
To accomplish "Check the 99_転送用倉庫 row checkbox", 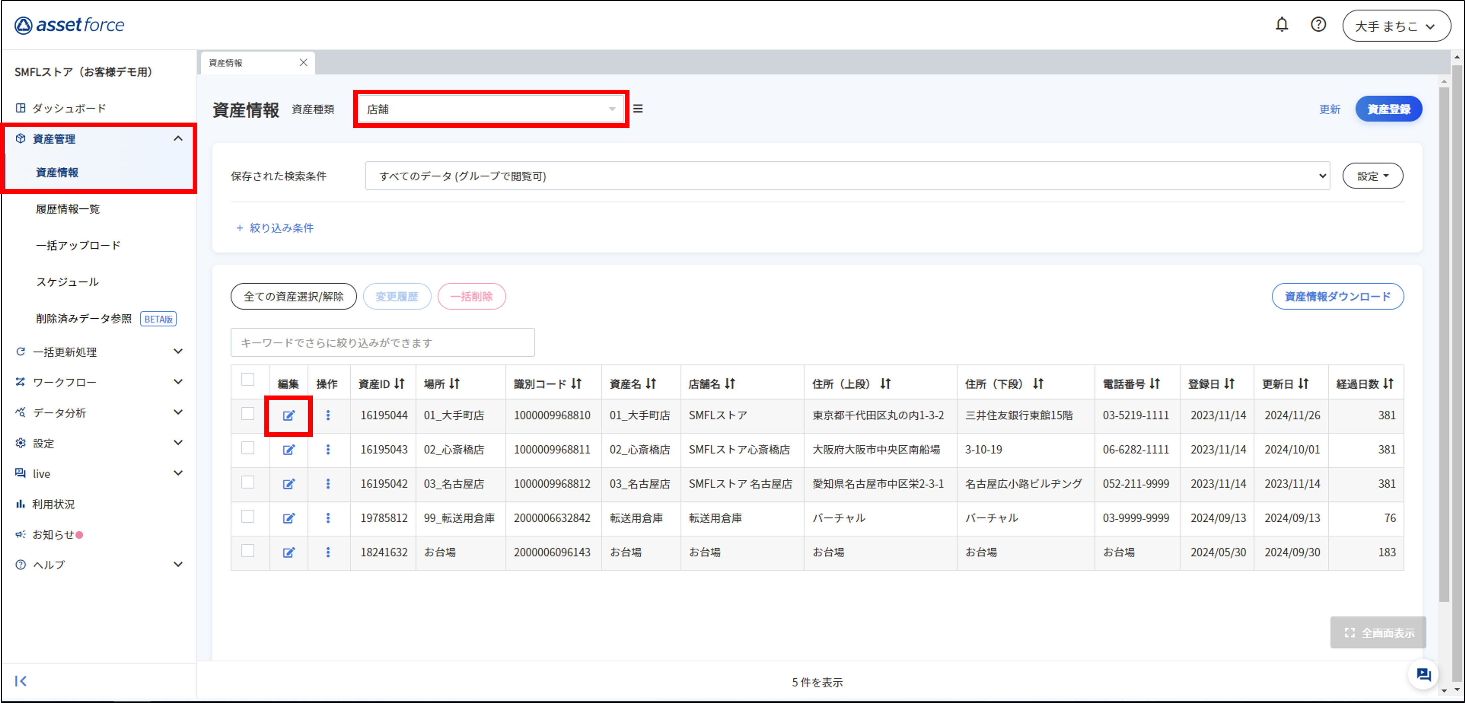I will [x=247, y=517].
